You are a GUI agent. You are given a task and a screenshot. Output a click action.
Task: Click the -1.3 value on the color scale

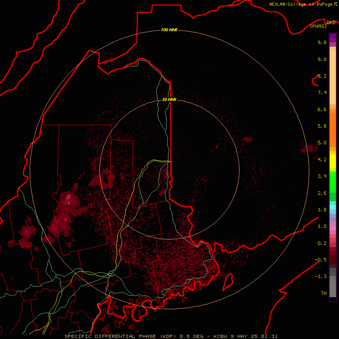pos(321,276)
